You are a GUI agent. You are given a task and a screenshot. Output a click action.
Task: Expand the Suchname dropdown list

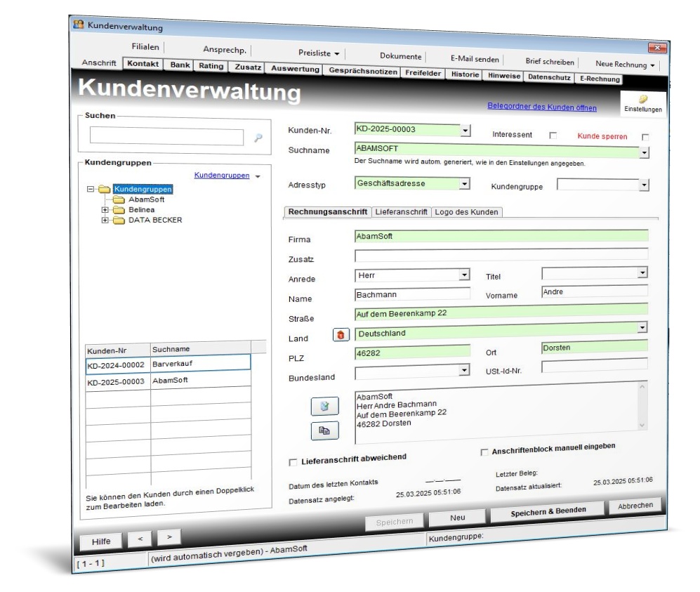coord(644,152)
